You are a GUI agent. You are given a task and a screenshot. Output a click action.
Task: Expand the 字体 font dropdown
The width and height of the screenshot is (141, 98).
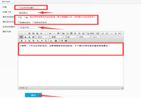[84, 37]
